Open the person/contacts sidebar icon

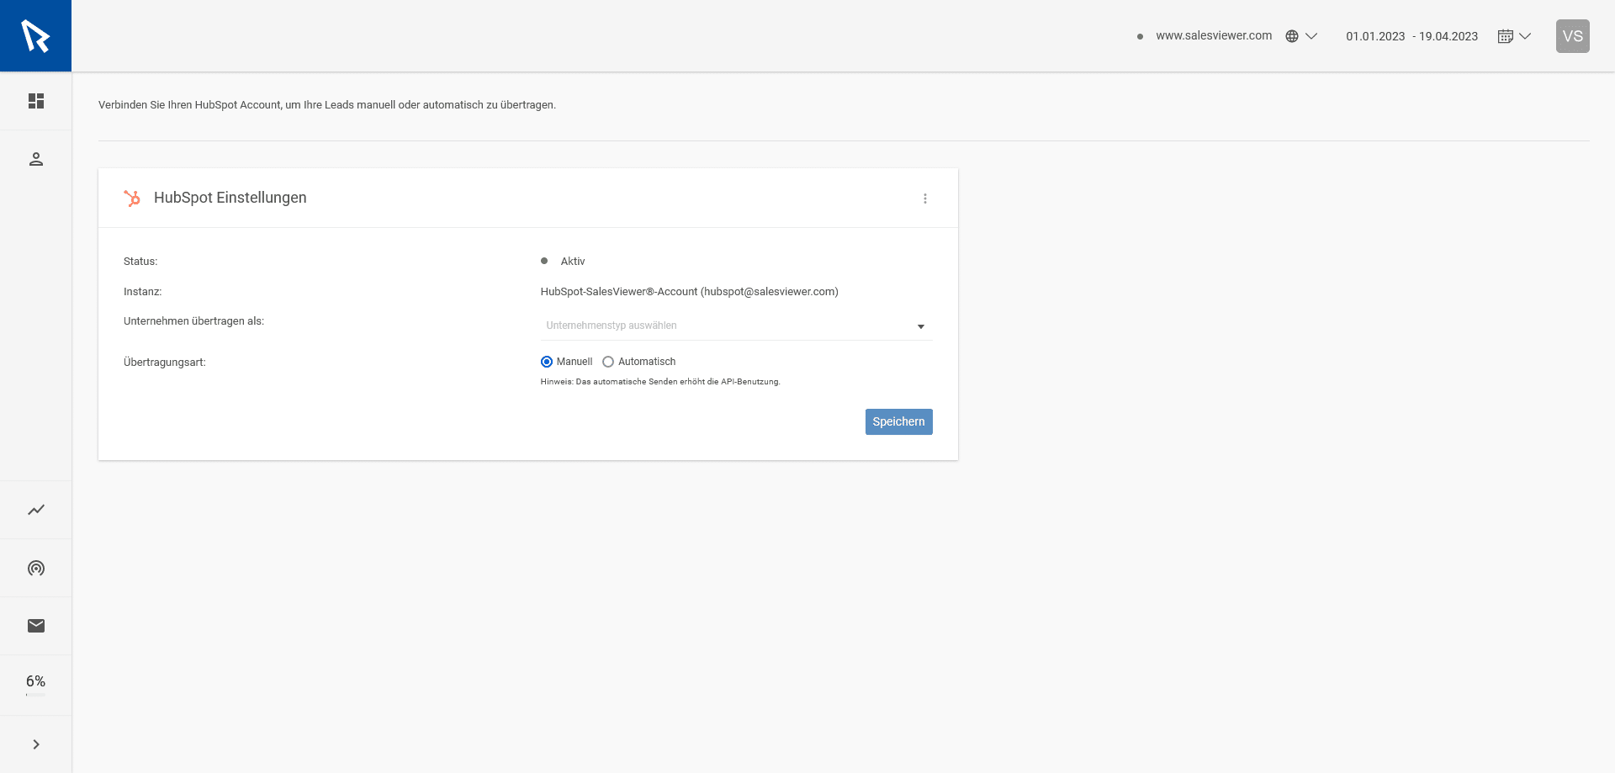(36, 159)
